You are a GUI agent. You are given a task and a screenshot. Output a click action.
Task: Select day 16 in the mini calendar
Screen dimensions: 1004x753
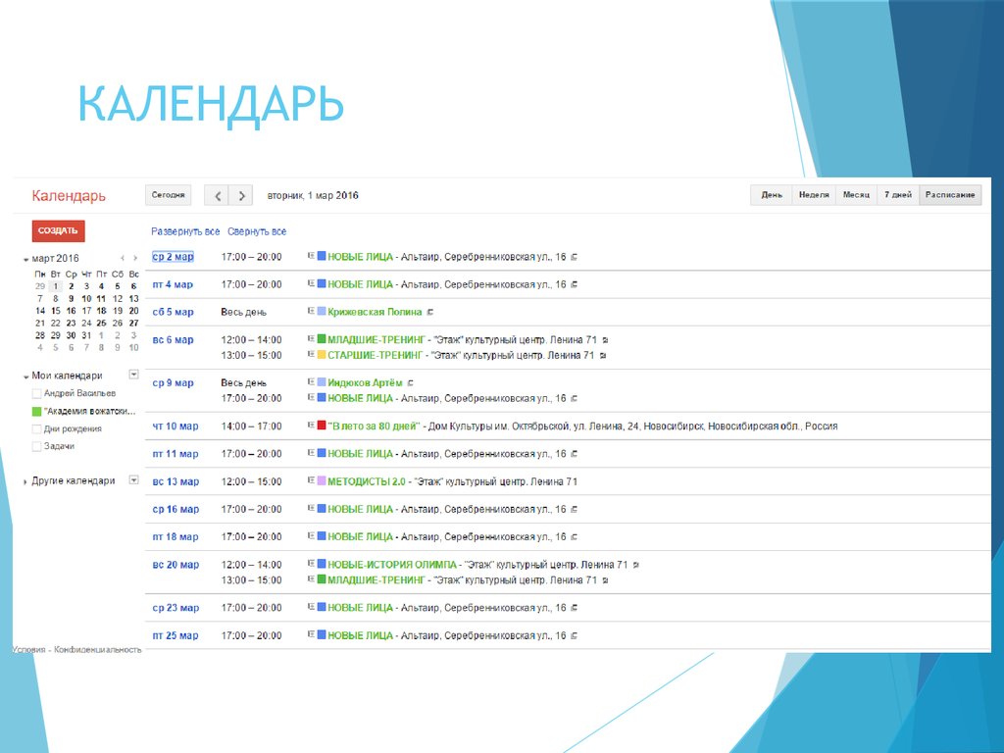[x=72, y=311]
